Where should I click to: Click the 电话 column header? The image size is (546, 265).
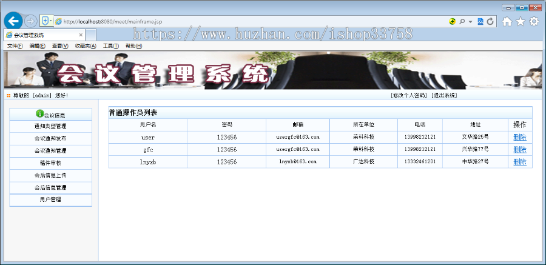(x=420, y=125)
